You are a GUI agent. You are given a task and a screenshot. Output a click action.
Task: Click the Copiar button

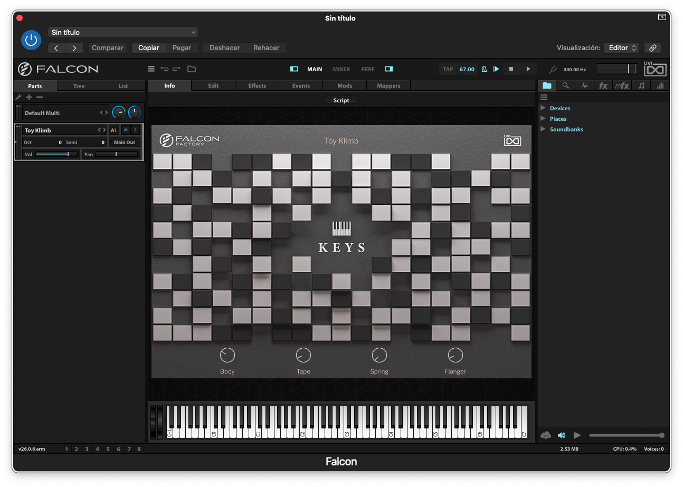(x=149, y=48)
